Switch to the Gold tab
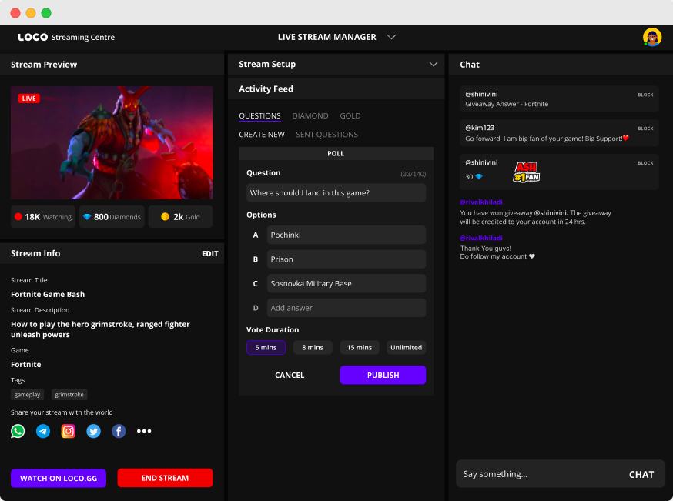673x501 pixels. [x=350, y=115]
